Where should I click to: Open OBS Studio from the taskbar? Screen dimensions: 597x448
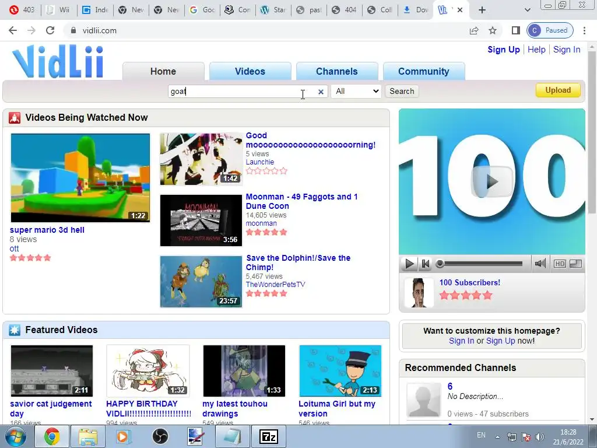(x=160, y=436)
